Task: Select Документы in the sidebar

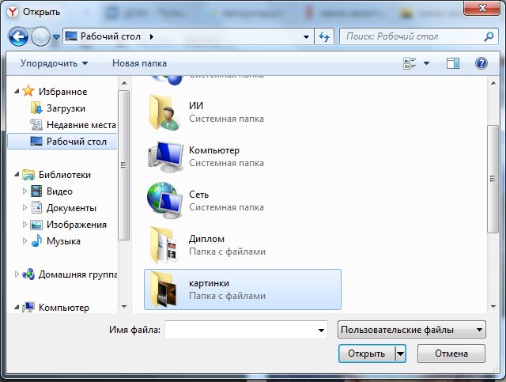Action: tap(71, 208)
